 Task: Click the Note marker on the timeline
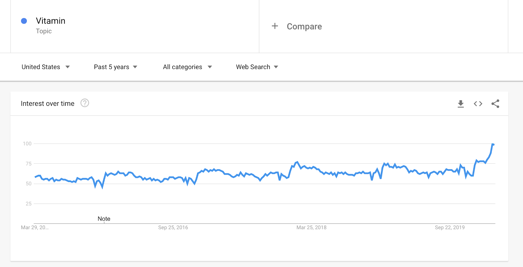click(x=104, y=219)
